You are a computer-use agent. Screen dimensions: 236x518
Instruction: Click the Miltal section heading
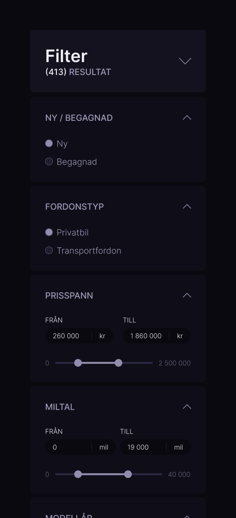(60, 407)
